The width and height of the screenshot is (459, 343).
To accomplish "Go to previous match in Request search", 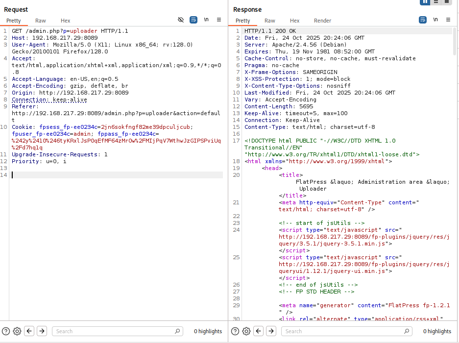I will [x=29, y=331].
